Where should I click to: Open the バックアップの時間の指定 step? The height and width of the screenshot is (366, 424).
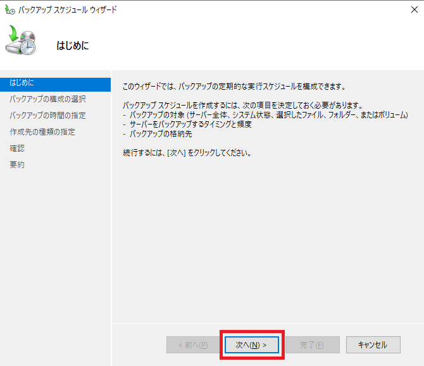click(47, 116)
